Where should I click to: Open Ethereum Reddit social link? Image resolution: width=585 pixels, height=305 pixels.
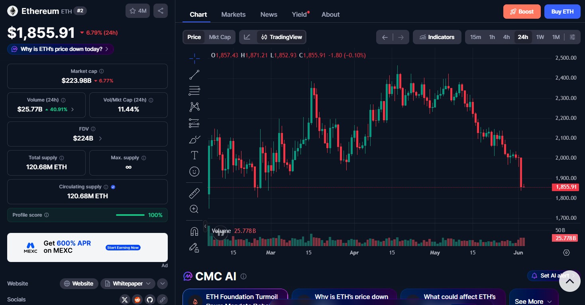pos(137,299)
